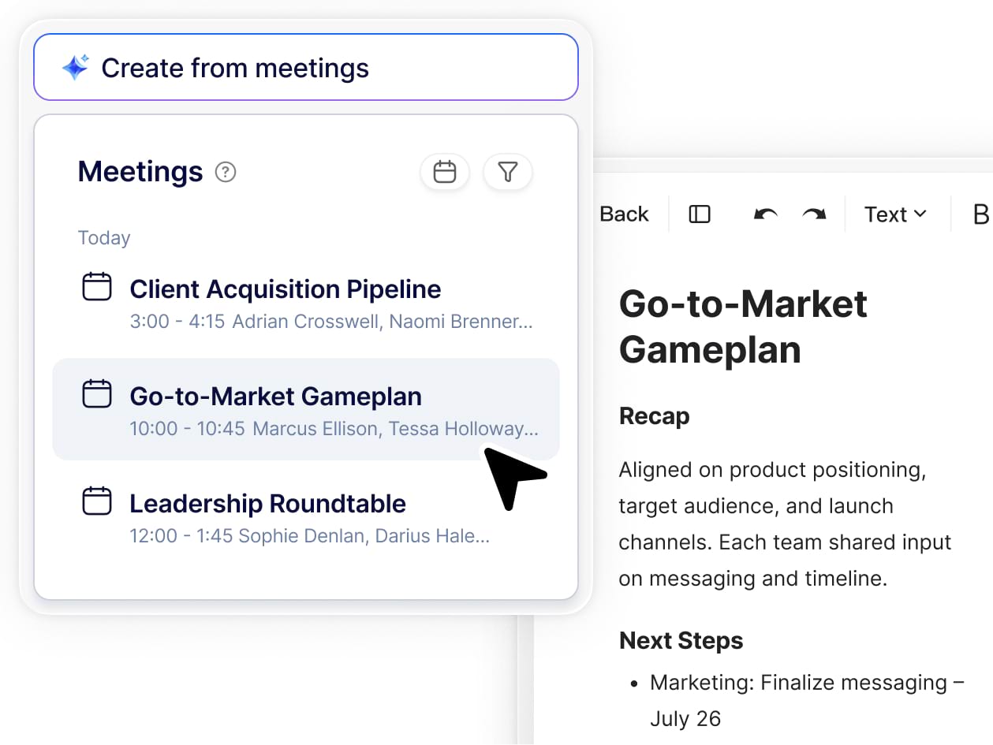The image size is (993, 745).
Task: Toggle the sidebar panel icon
Action: [x=700, y=214]
